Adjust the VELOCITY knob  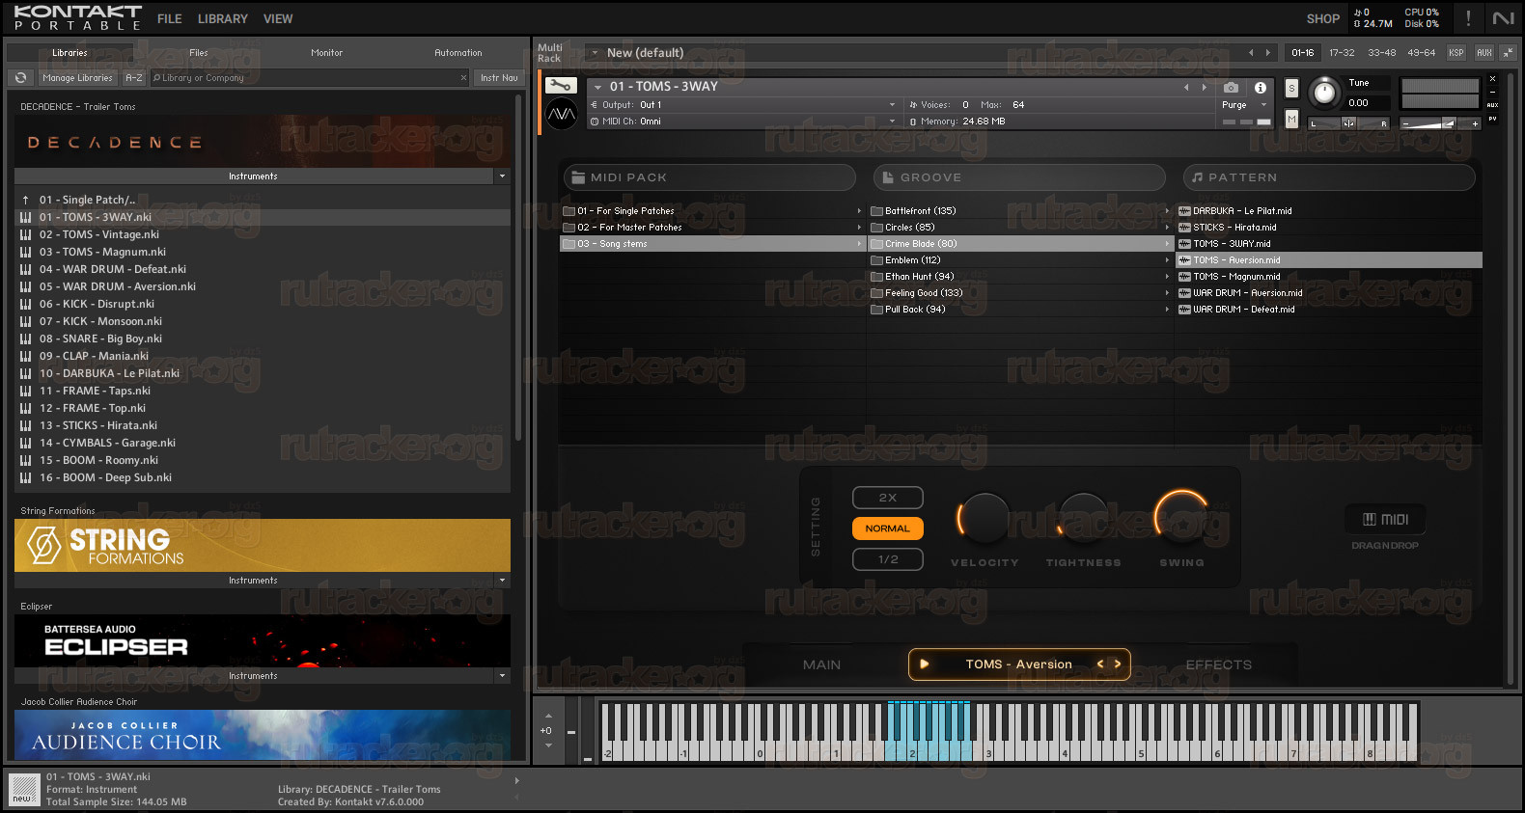pyautogui.click(x=984, y=518)
